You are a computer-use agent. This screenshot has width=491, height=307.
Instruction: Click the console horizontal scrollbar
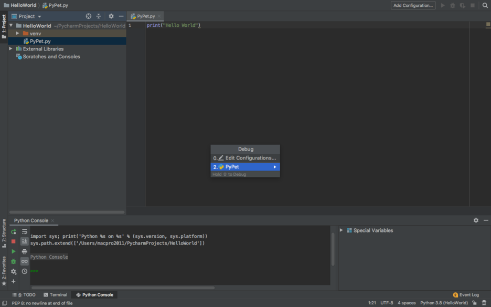123,288
